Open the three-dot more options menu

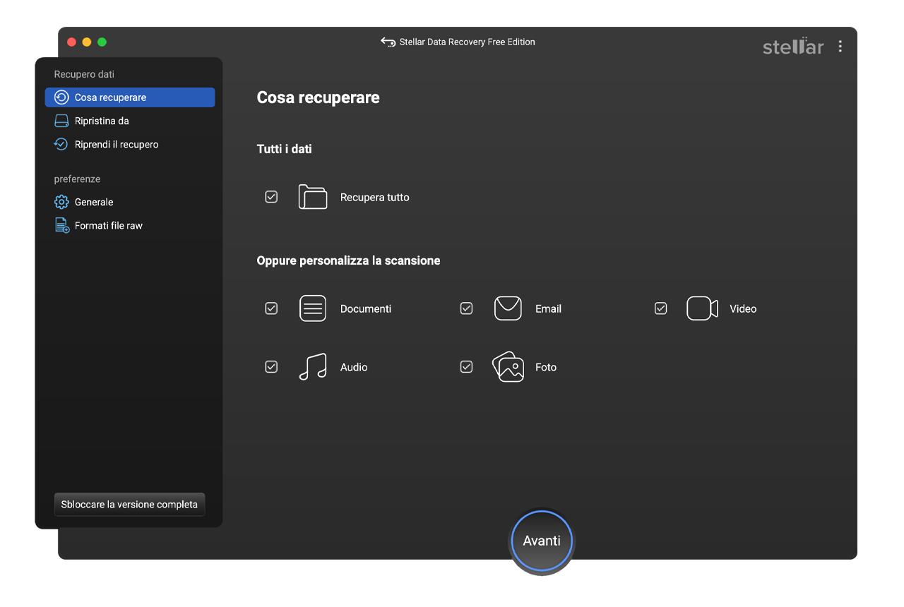point(840,47)
